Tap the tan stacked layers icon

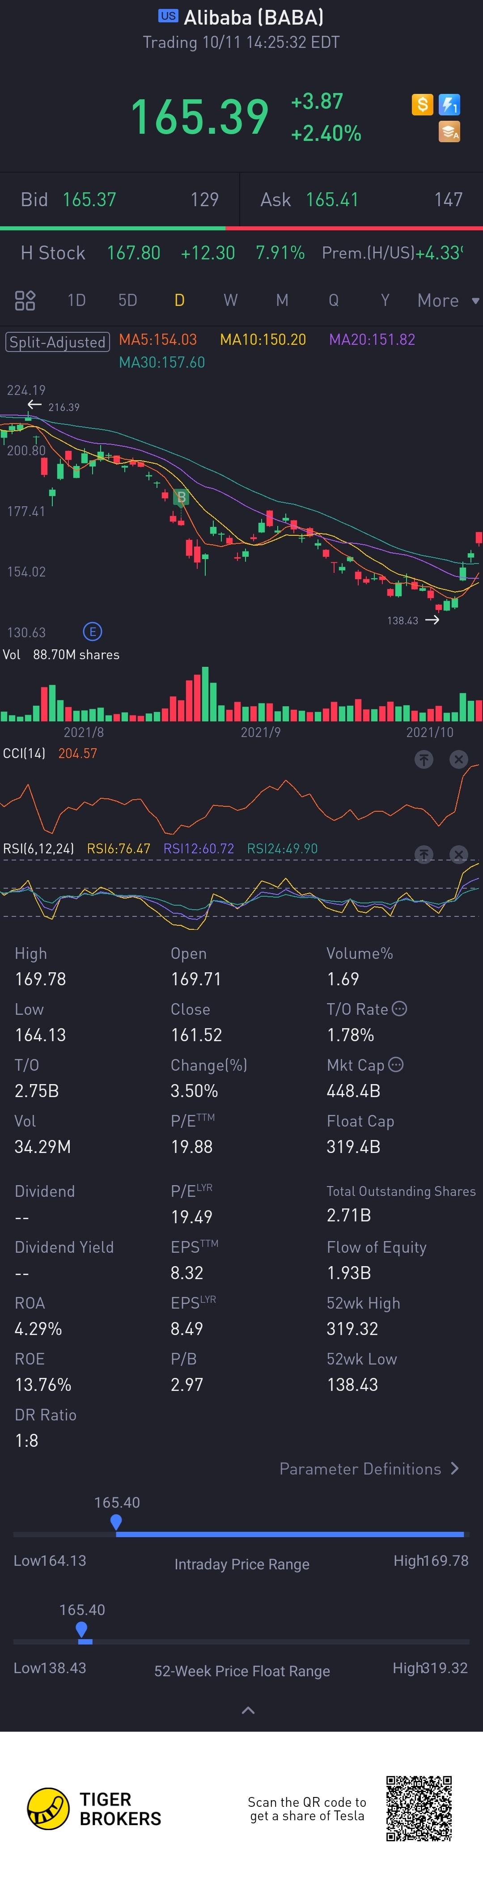[x=449, y=132]
